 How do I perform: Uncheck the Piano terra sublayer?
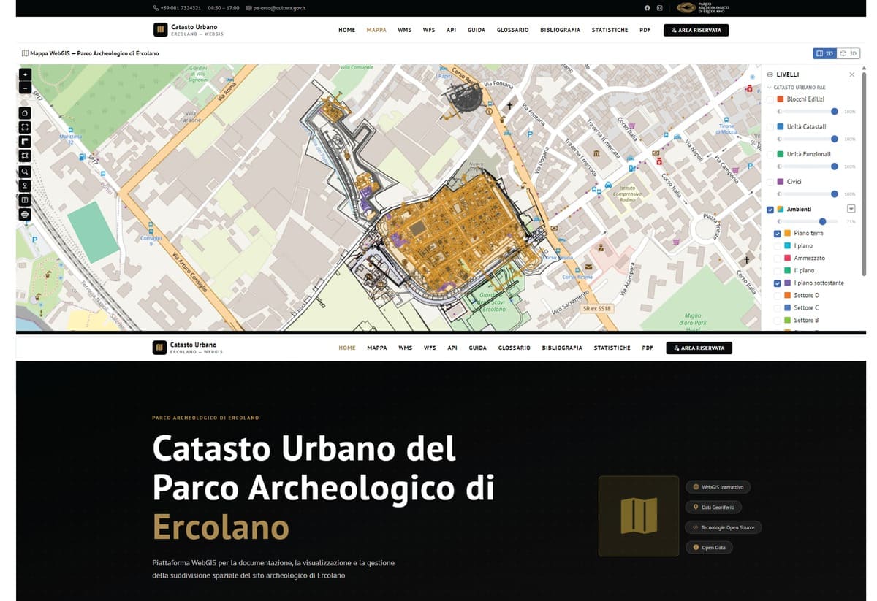click(x=777, y=234)
